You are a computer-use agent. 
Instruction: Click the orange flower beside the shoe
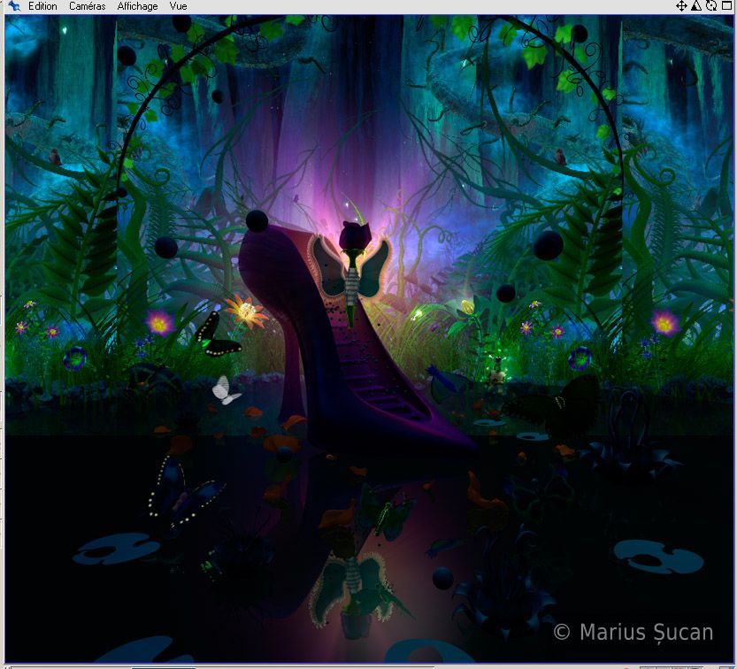click(x=246, y=312)
